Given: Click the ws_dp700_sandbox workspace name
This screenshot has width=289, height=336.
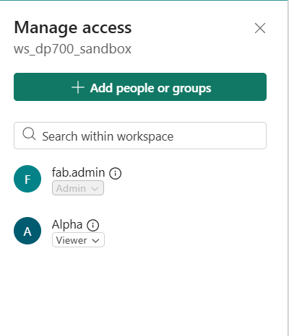Looking at the screenshot, I should tap(72, 49).
